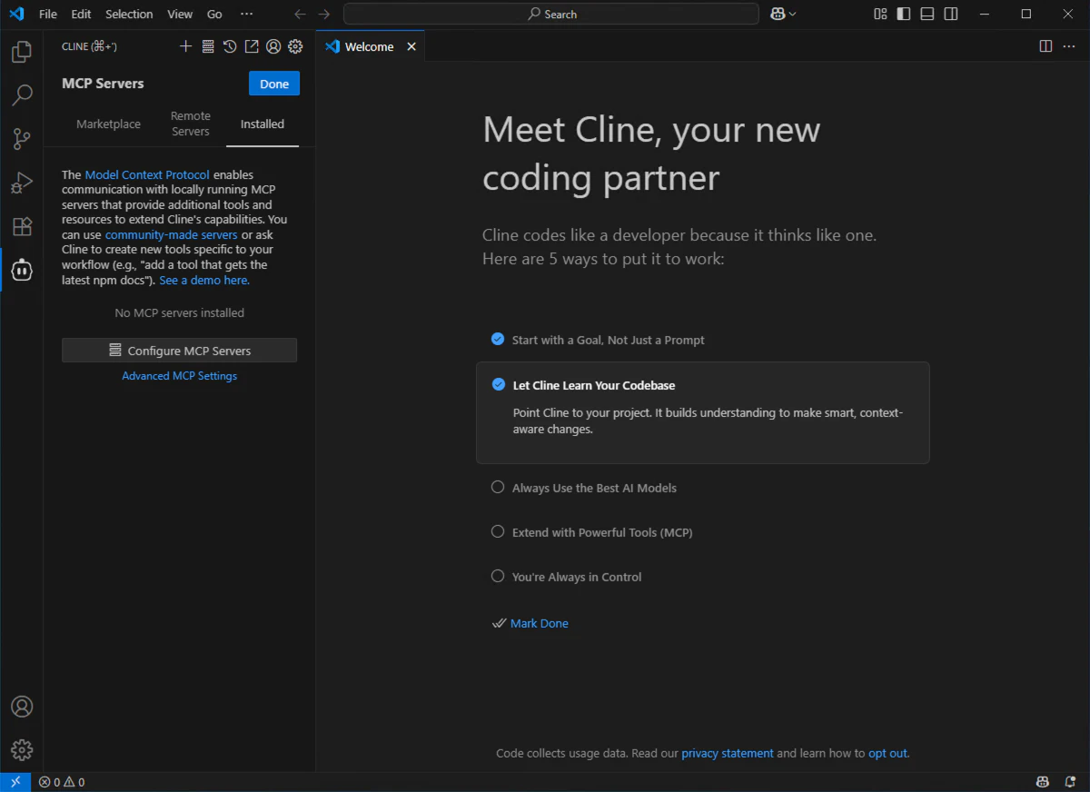Image resolution: width=1090 pixels, height=792 pixels.
Task: Click the remote window indicator in status bar
Action: (15, 782)
